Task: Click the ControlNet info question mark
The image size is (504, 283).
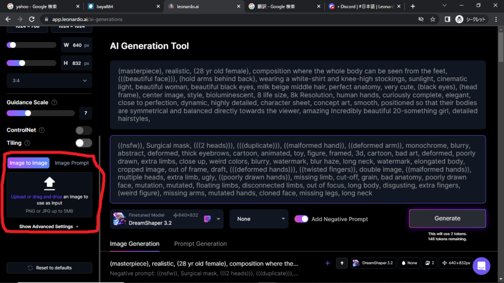Action: coord(42,130)
